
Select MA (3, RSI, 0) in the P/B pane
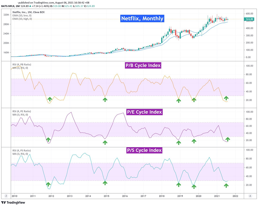click(x=20, y=68)
